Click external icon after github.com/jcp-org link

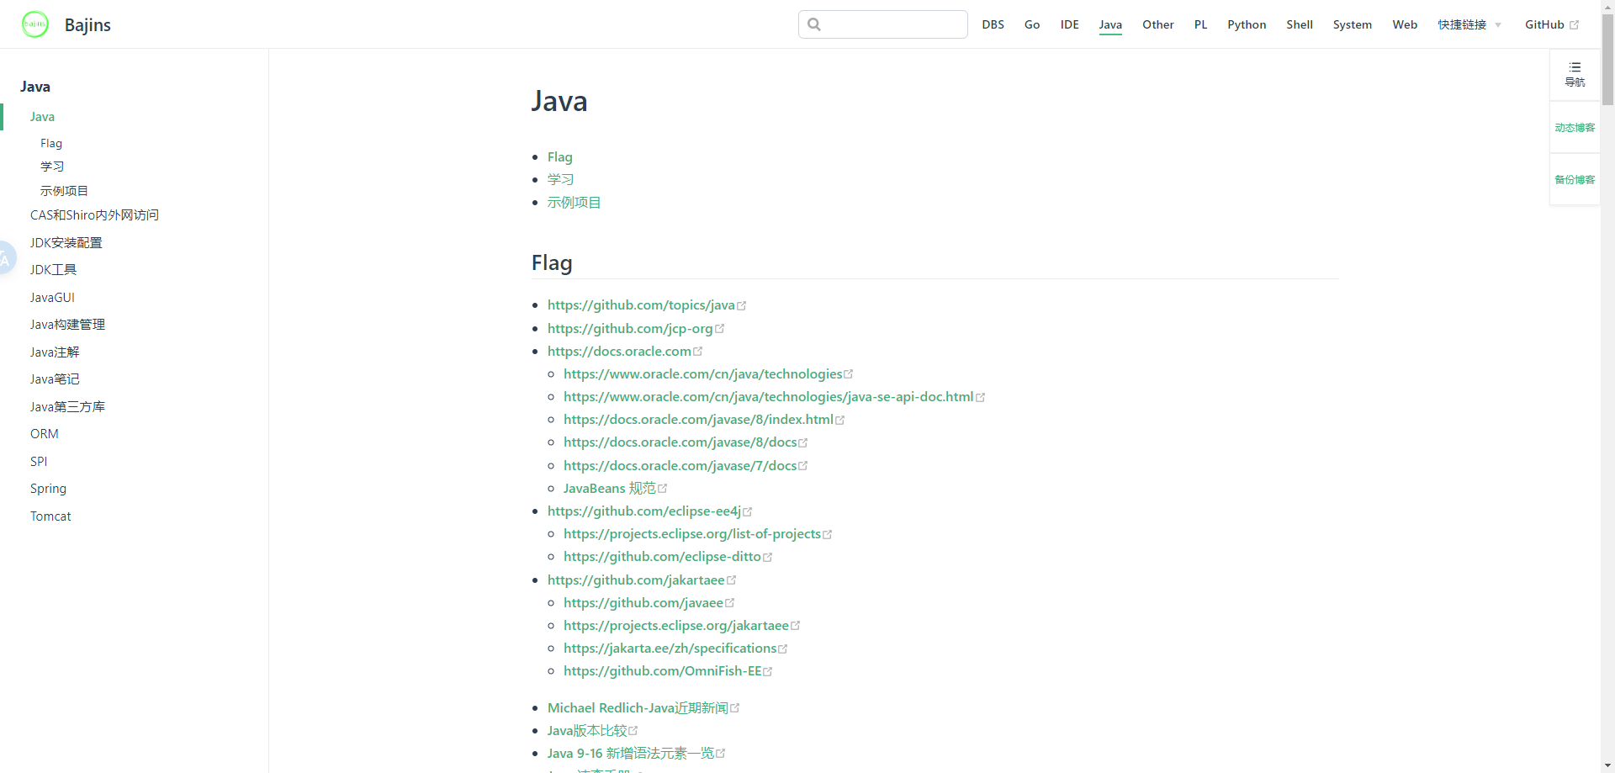(x=720, y=329)
